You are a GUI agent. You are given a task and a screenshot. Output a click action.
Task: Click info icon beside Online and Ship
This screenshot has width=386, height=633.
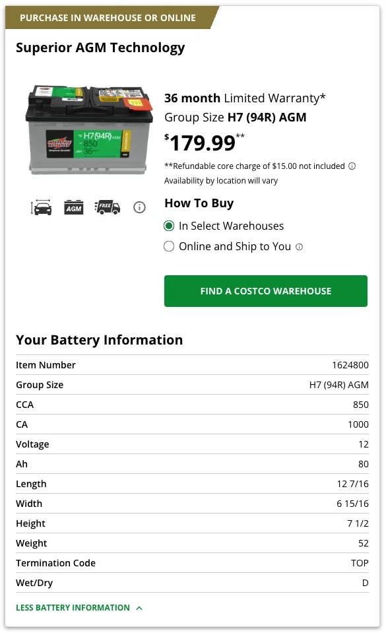[299, 247]
